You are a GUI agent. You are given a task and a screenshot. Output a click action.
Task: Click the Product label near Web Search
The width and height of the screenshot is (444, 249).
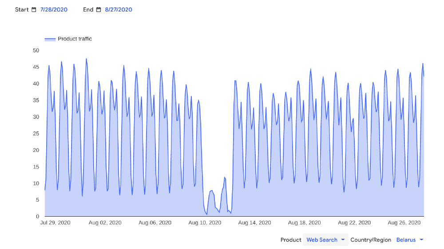[x=291, y=240]
